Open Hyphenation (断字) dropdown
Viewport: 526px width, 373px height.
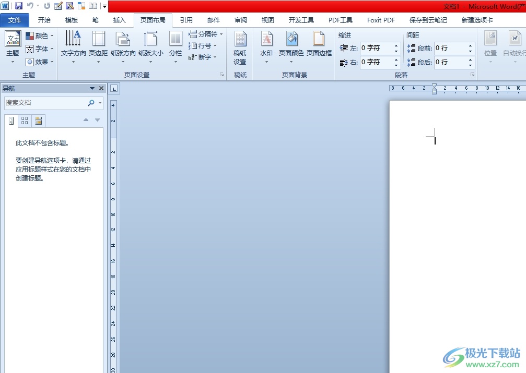202,57
